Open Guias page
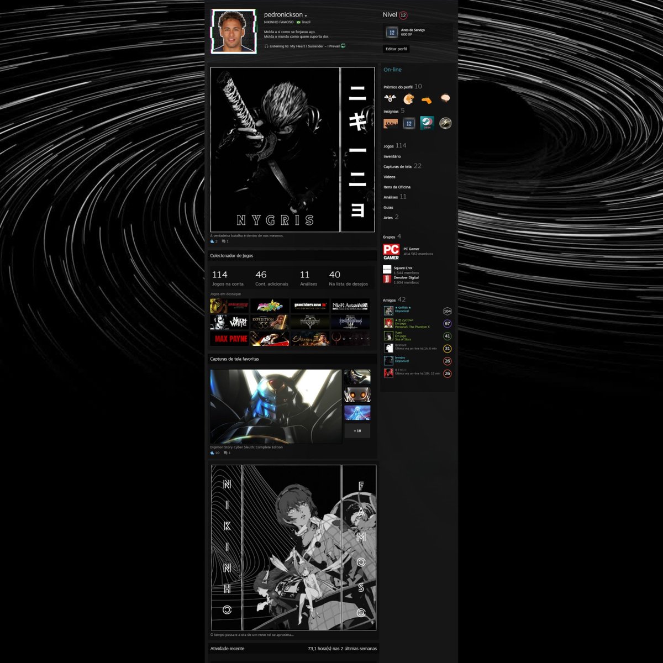This screenshot has width=663, height=663. click(x=388, y=207)
